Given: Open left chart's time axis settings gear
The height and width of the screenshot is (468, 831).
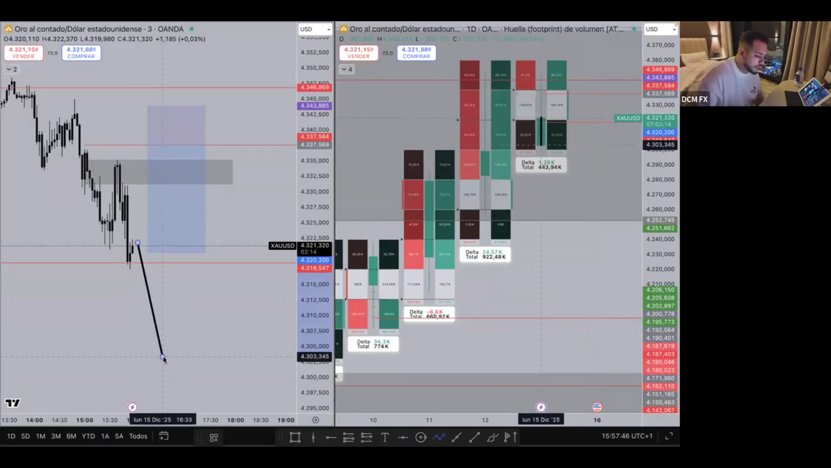Looking at the screenshot, I should pyautogui.click(x=315, y=420).
